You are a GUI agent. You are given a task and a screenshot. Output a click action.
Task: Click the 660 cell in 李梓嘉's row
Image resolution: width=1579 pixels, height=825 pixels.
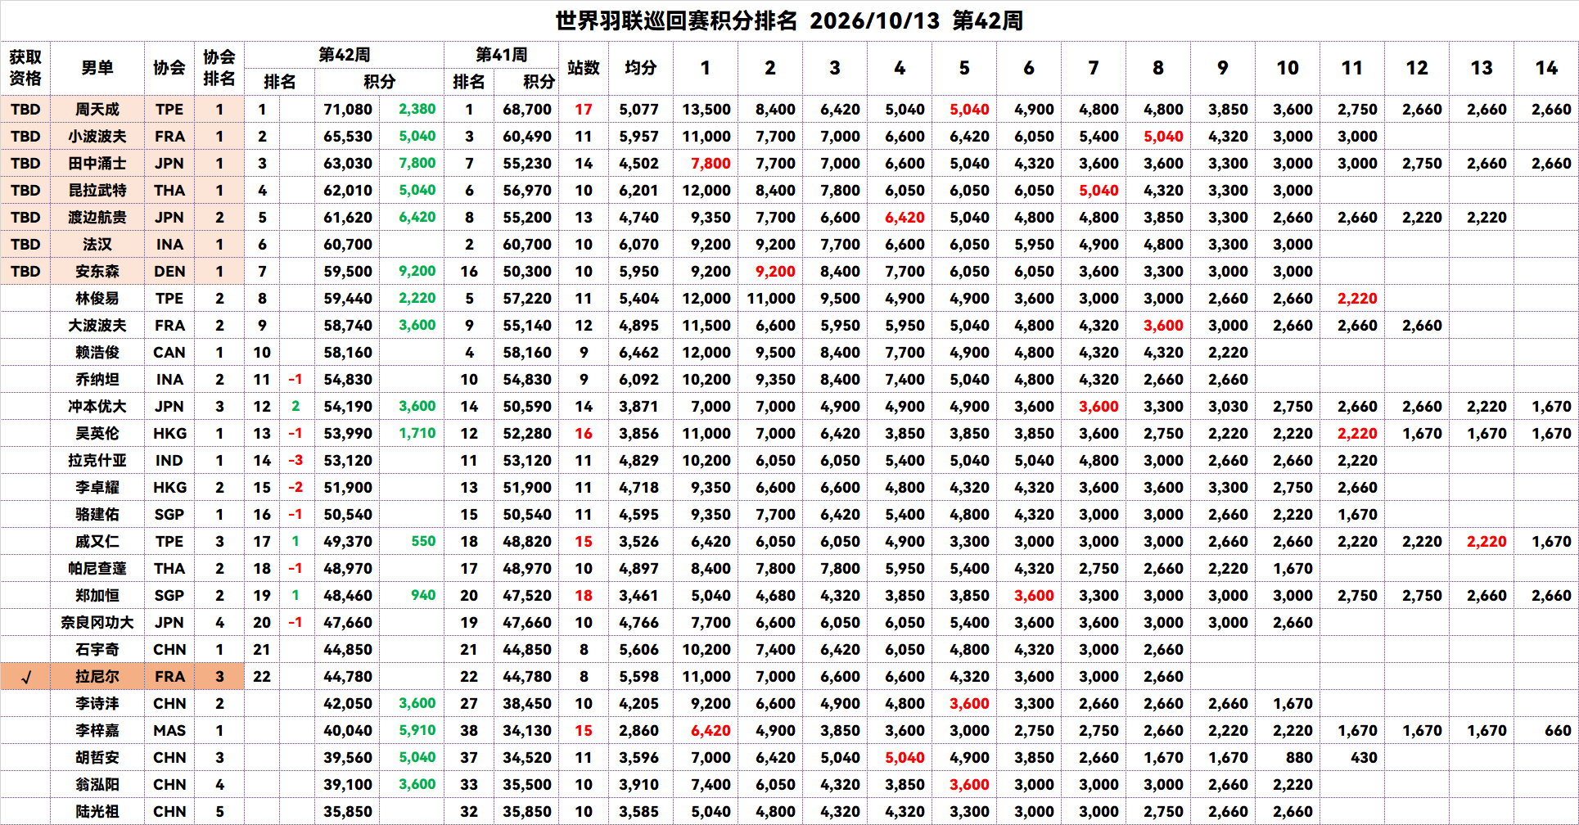1546,730
